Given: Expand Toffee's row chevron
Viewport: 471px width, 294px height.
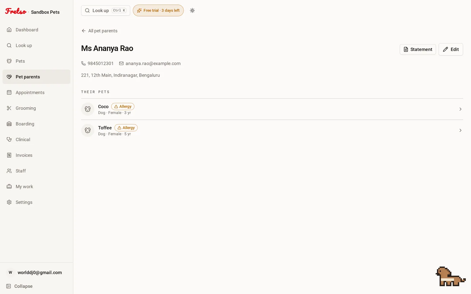Looking at the screenshot, I should (460, 130).
